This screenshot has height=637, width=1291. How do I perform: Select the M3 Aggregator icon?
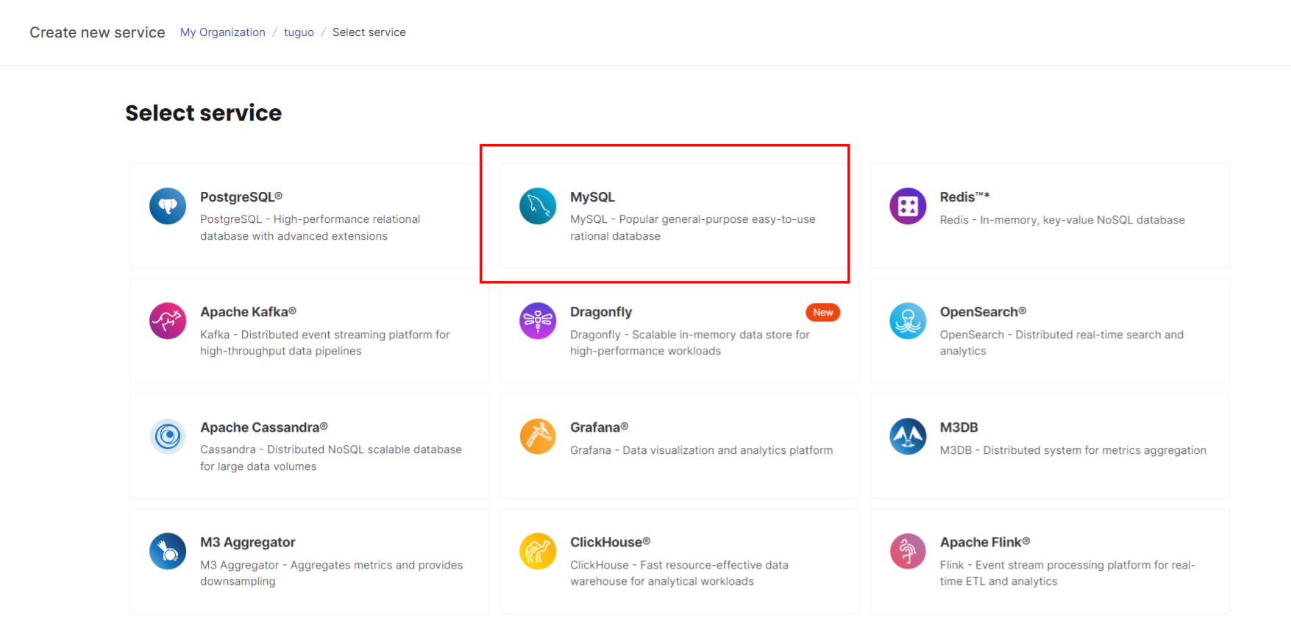(x=168, y=551)
